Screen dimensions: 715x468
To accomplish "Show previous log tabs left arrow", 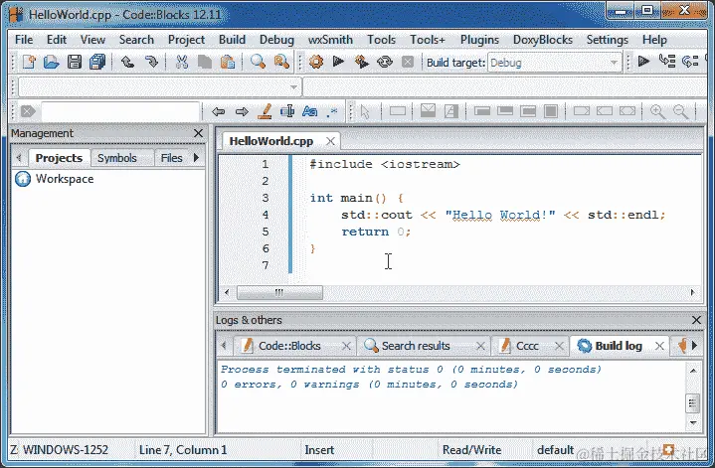I will [224, 346].
